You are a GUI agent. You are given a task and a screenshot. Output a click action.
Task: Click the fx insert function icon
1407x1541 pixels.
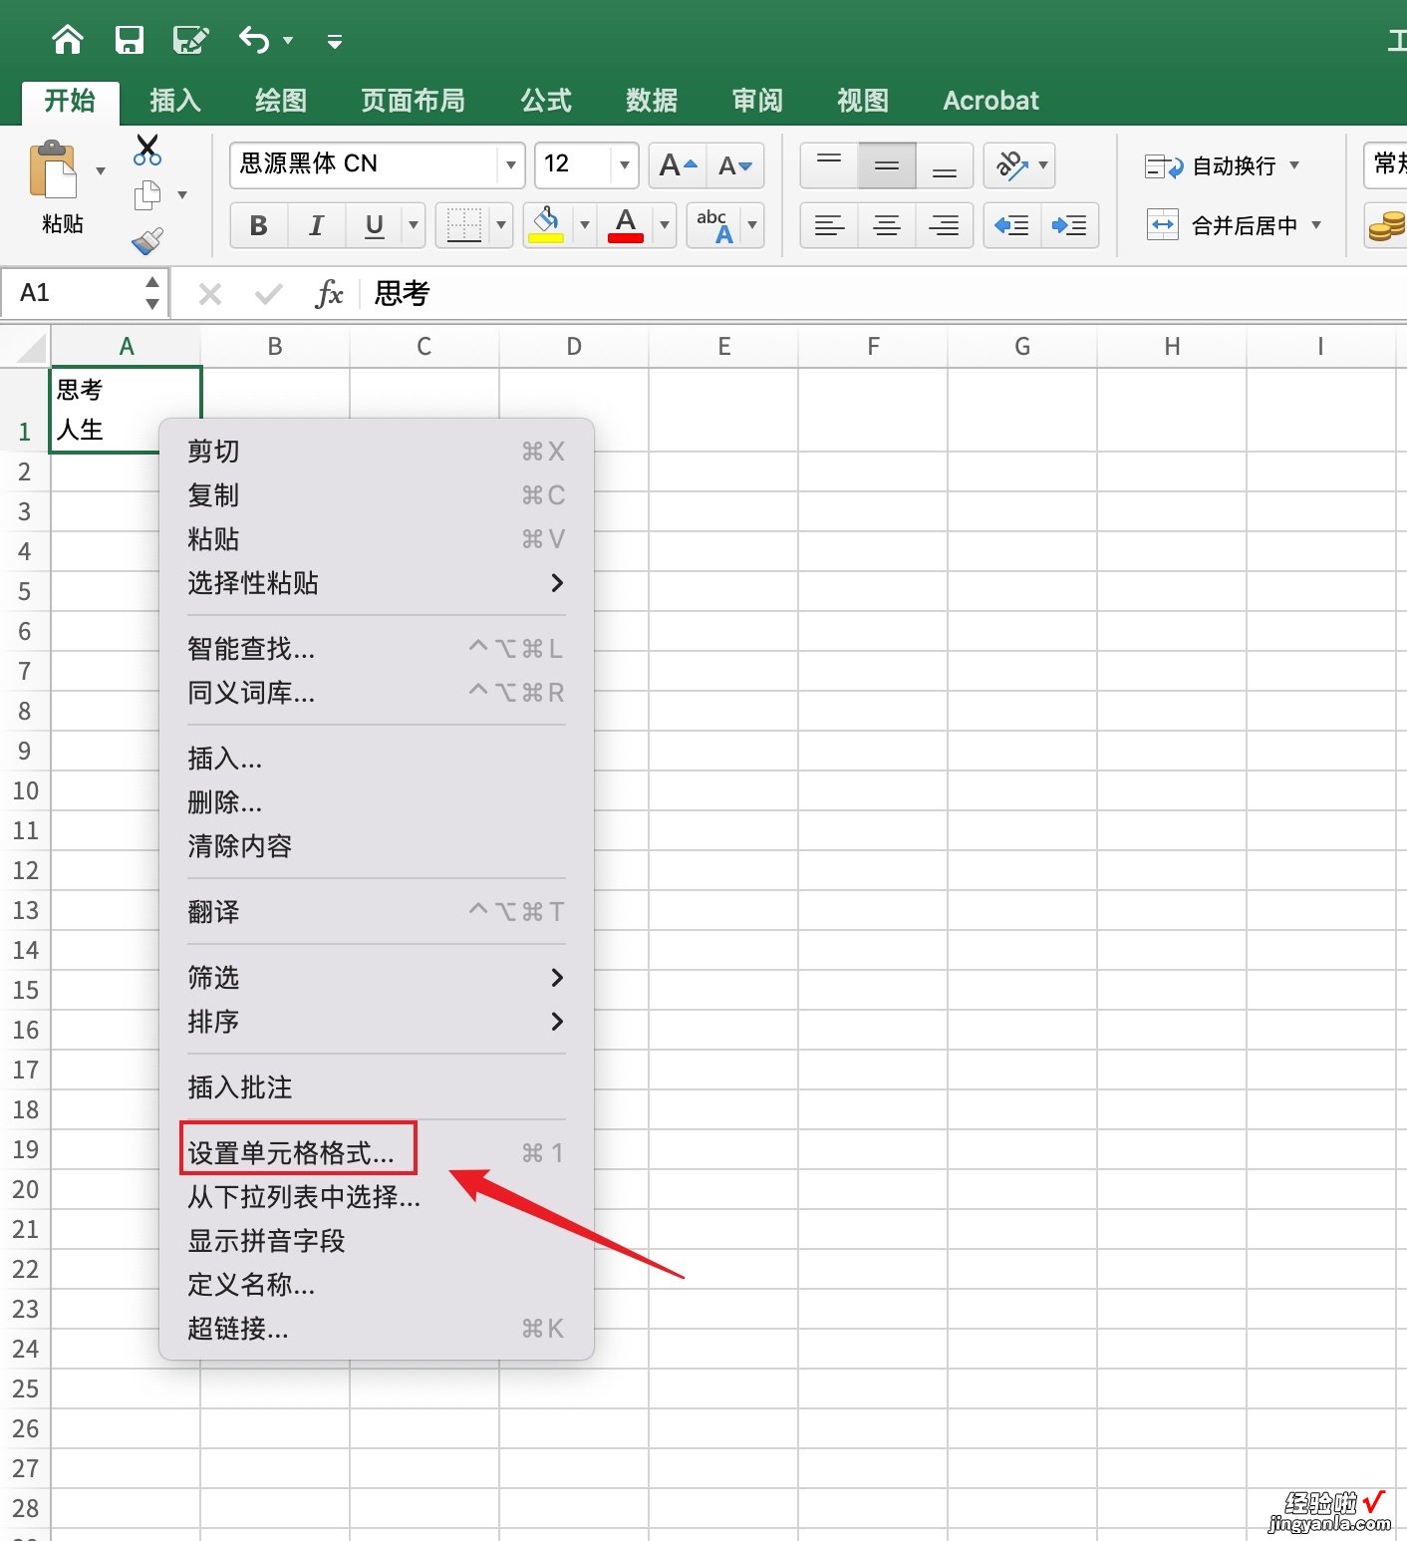pos(329,293)
